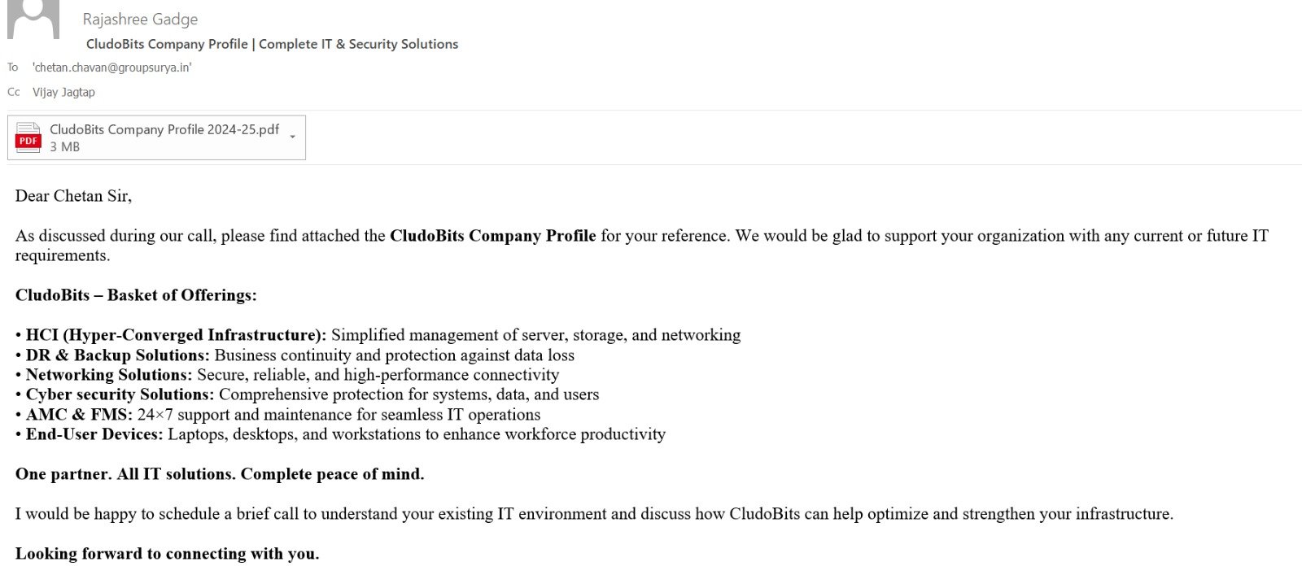Viewport: 1302px width, 575px height.
Task: Click the "Cc" field label
Action: pyautogui.click(x=13, y=92)
